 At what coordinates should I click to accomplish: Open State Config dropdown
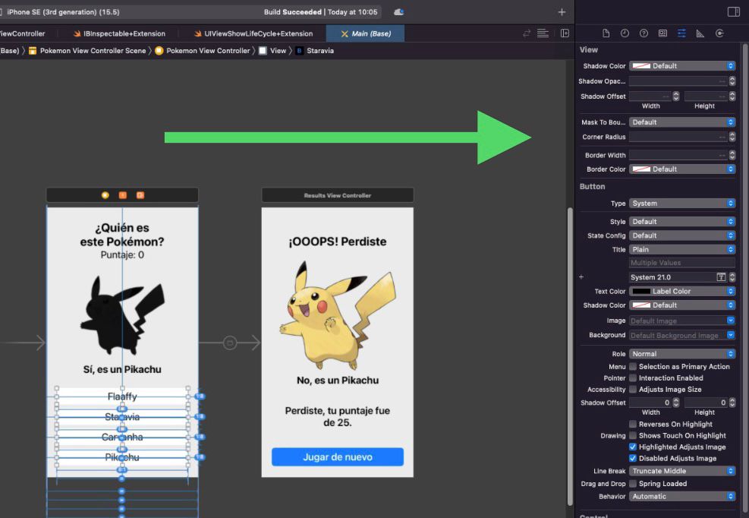[682, 235]
